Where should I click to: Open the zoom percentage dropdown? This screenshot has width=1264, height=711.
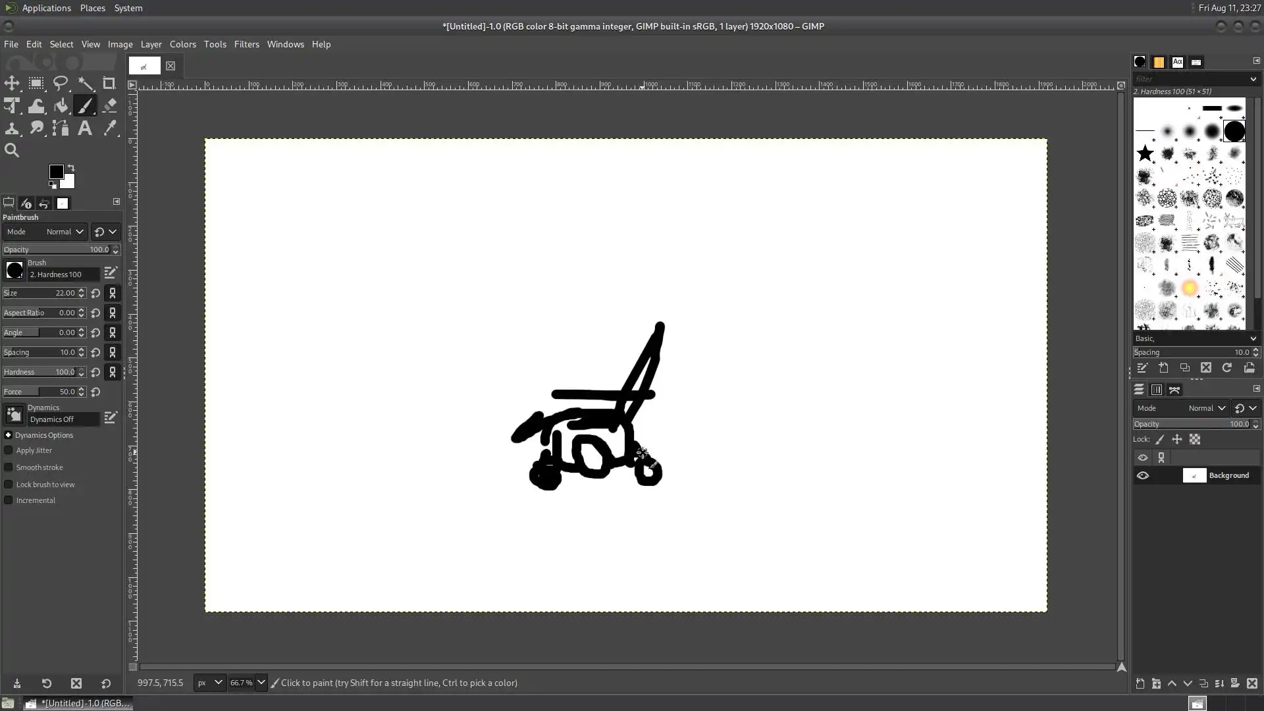(261, 683)
